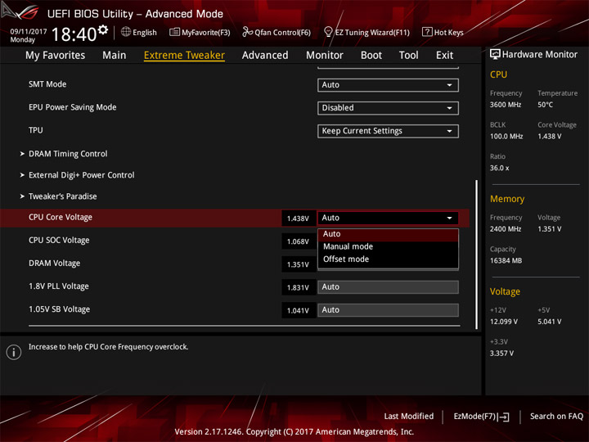The height and width of the screenshot is (442, 589).
Task: Choose Manual mode in the voltage list
Action: (x=388, y=246)
